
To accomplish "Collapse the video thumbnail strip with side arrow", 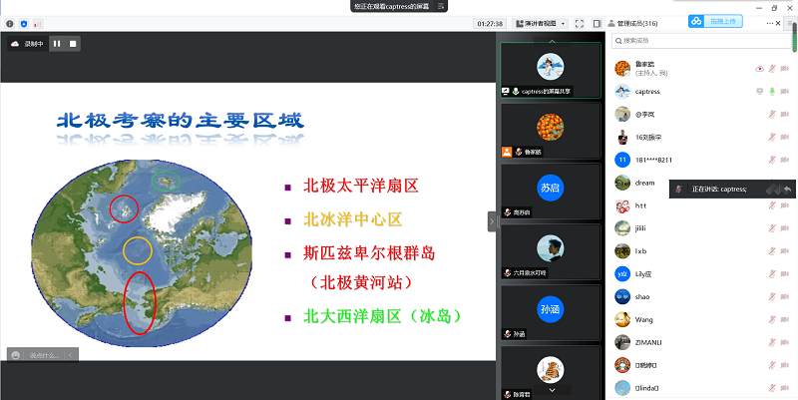I will point(492,222).
